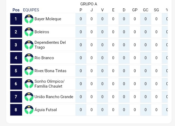Select the União Rancho Grande team name

point(54,97)
